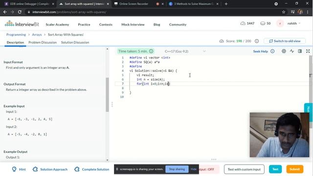Open the media control icon in the Chrome toolbar
This screenshot has height=176, width=313.
[292, 12]
